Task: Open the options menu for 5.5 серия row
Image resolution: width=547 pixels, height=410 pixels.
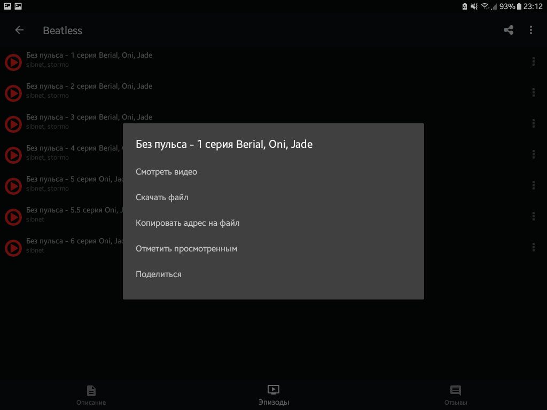Action: 534,217
